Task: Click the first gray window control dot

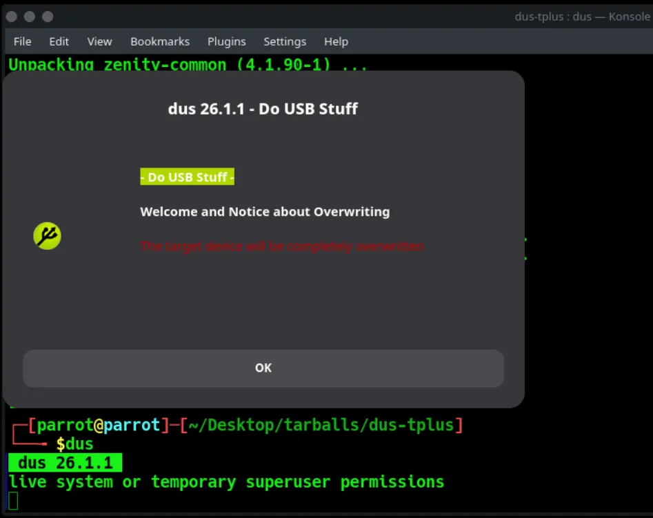Action: (x=12, y=17)
